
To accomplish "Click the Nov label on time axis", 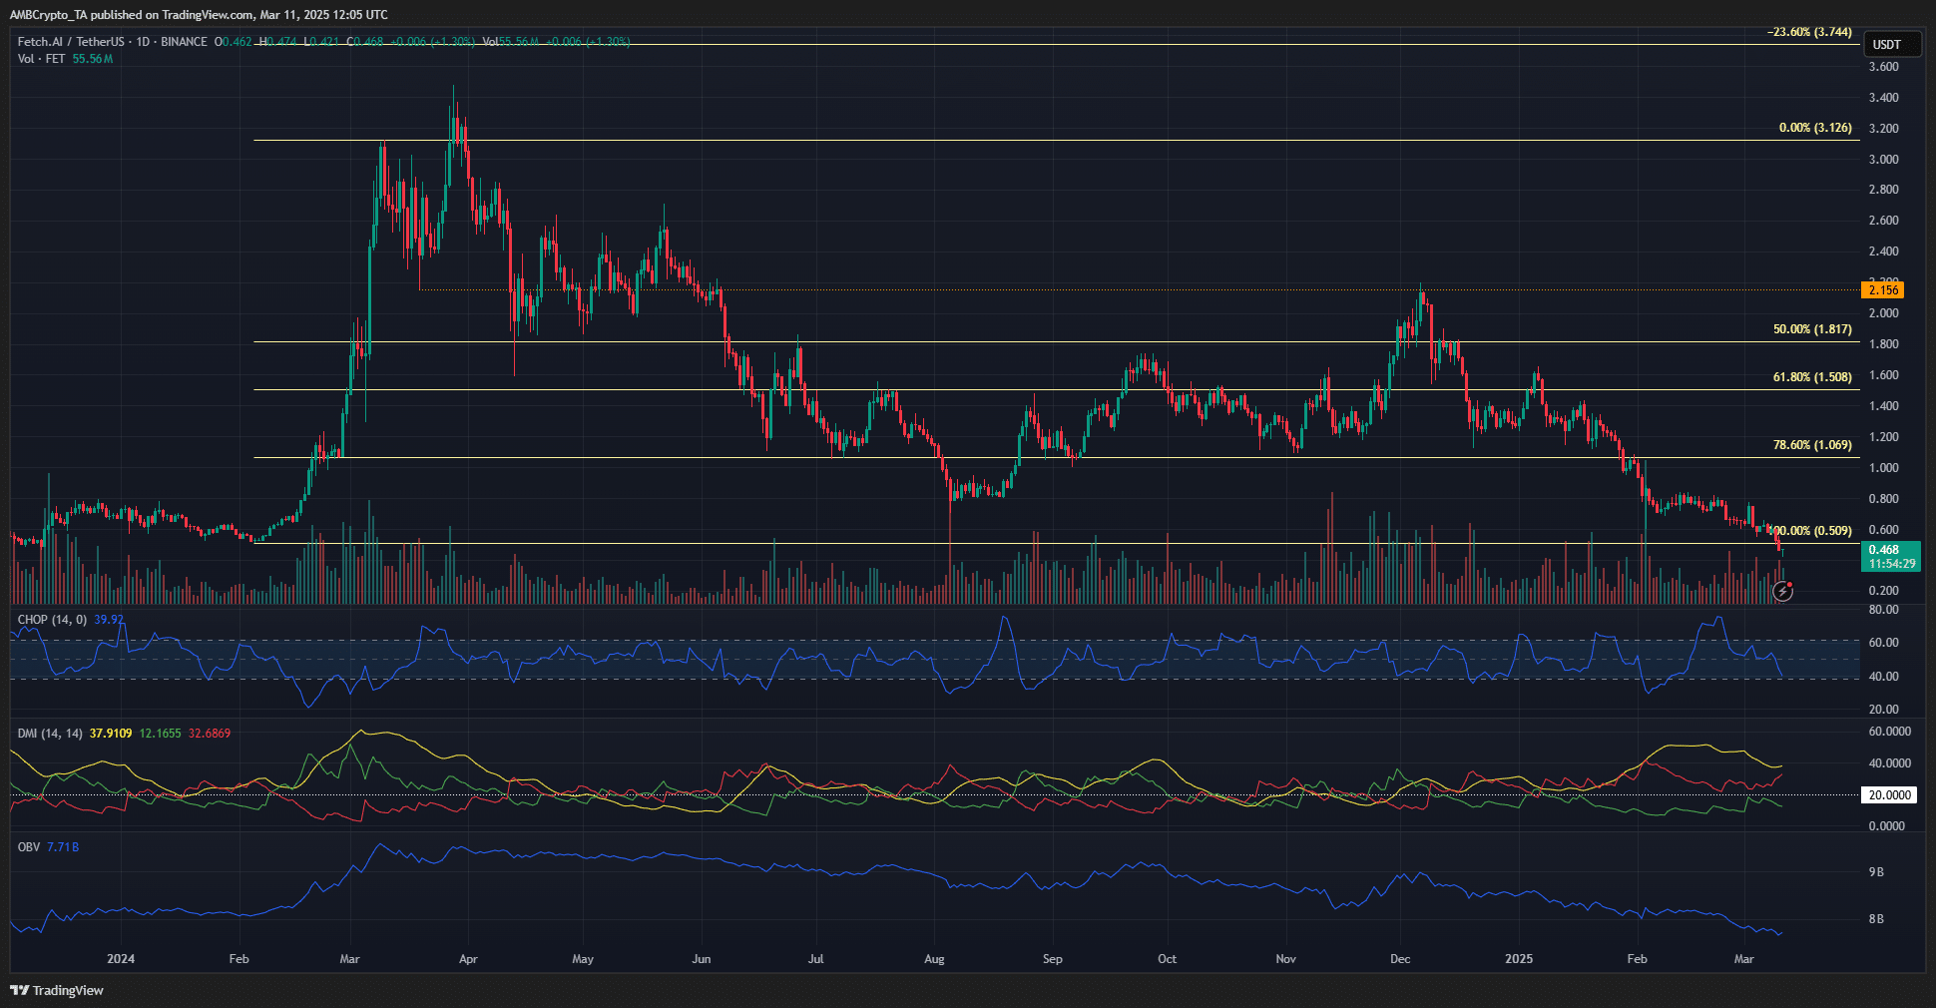I will point(1286,959).
